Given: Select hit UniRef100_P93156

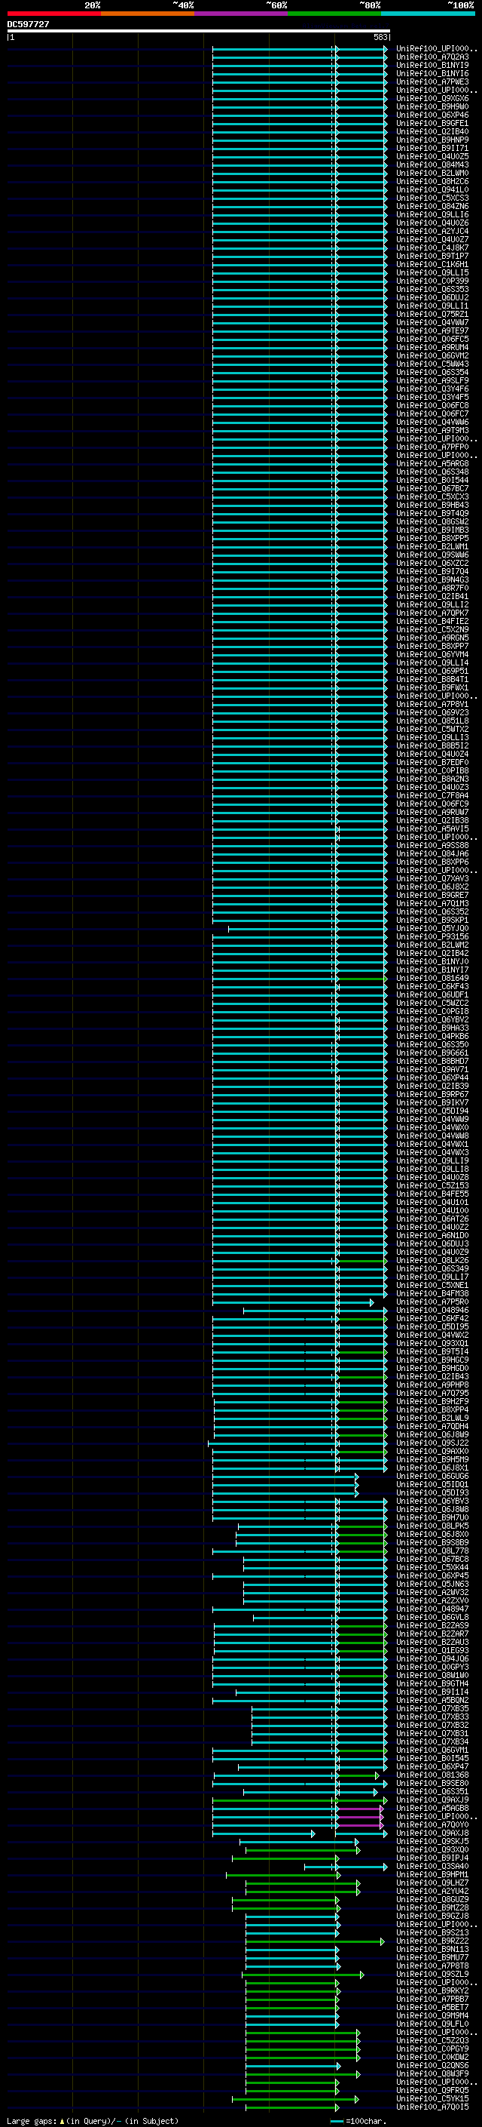Looking at the screenshot, I should pyautogui.click(x=432, y=936).
